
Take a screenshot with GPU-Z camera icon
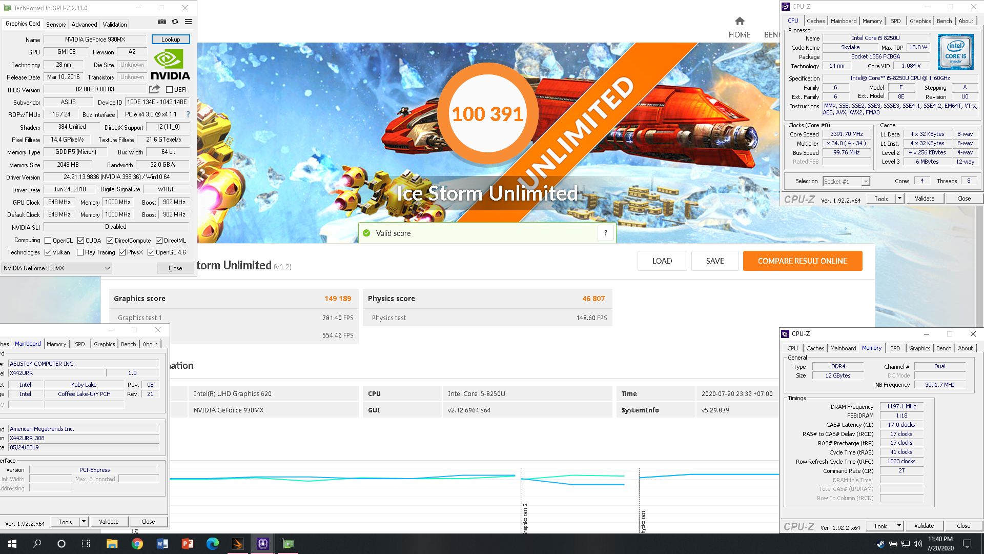pos(162,22)
